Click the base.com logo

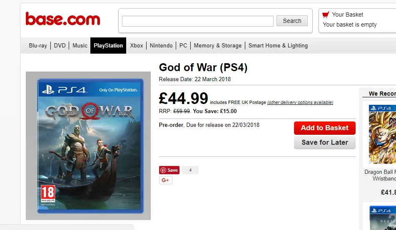click(x=63, y=19)
